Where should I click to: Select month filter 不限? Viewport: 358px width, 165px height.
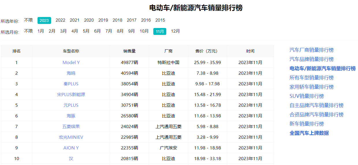[x=28, y=31]
